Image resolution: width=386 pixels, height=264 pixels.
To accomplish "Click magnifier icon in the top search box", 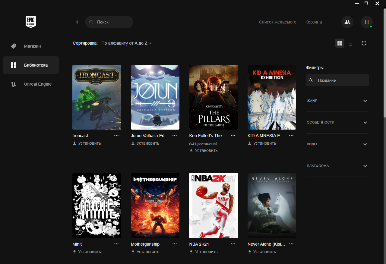I will click(x=91, y=22).
